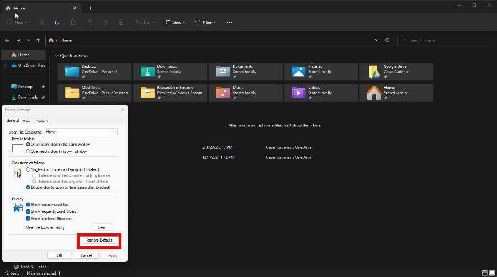
Task: Click Cancel in Folder Options
Action: [x=86, y=255]
